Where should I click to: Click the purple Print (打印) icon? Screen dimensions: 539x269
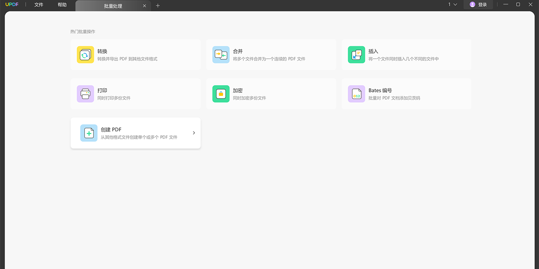tap(85, 94)
